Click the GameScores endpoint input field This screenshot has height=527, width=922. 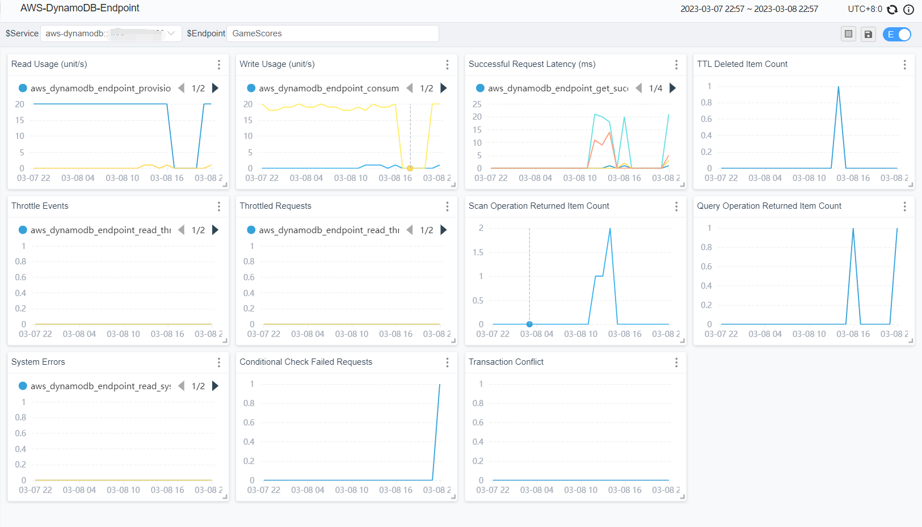pyautogui.click(x=332, y=34)
